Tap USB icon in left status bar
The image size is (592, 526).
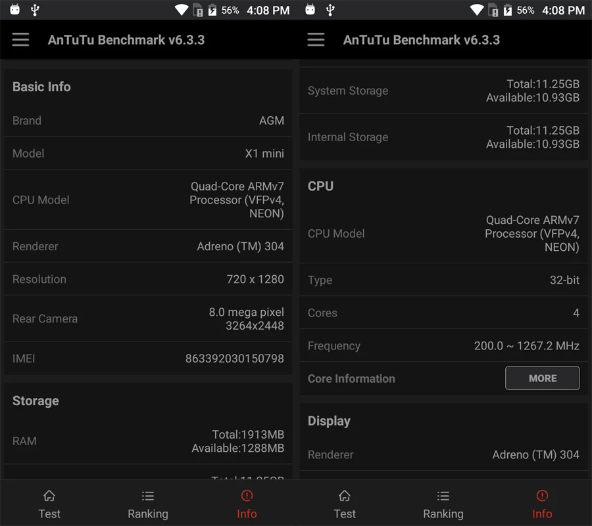[x=35, y=10]
